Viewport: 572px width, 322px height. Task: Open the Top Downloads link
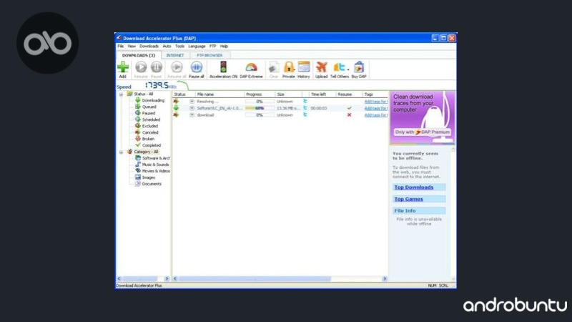414,187
